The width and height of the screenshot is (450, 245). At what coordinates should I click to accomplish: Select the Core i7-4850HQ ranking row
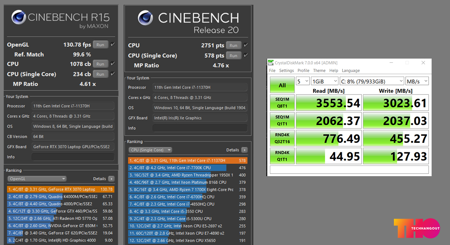pyautogui.click(x=188, y=204)
